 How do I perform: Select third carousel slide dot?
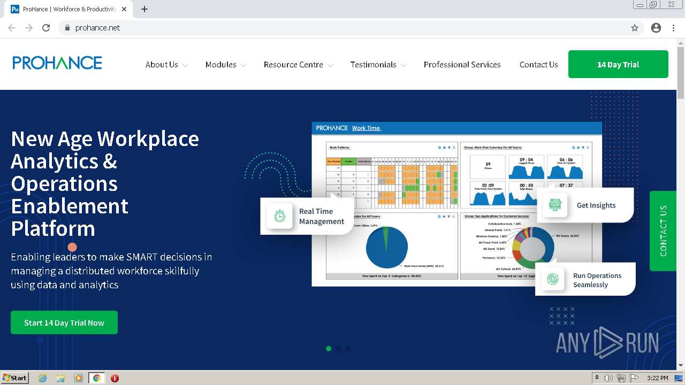pos(348,349)
